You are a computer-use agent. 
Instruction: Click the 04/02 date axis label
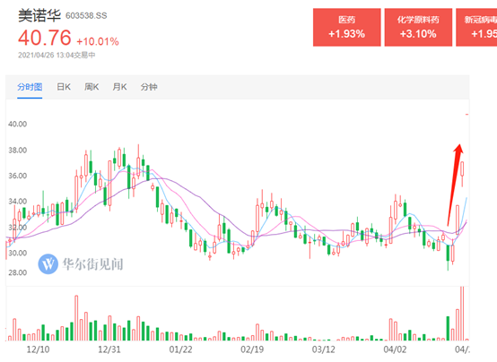point(395,349)
